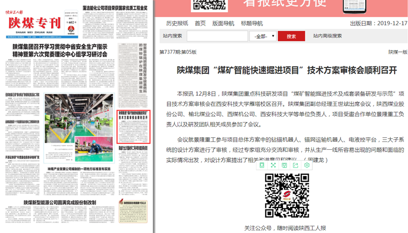Click the site search text field
The image size is (408, 233).
pos(217,37)
